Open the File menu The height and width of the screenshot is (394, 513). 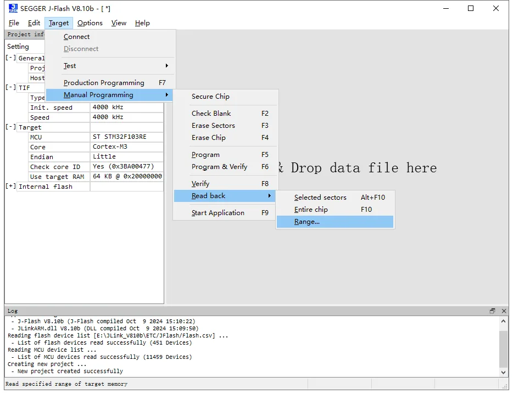14,23
